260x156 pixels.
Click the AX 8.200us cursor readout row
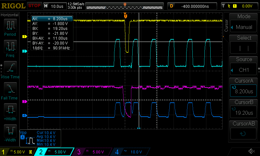coord(52,19)
